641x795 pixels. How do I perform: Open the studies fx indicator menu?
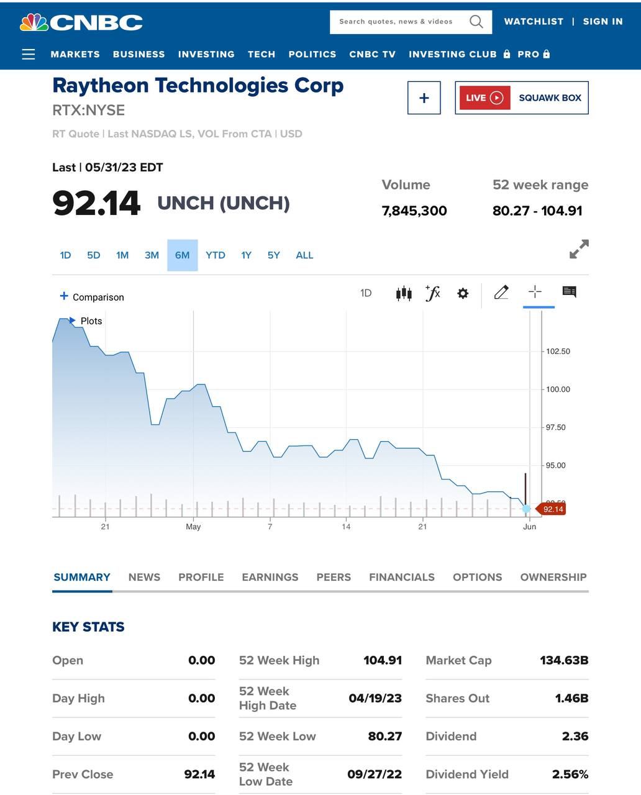[x=433, y=293]
